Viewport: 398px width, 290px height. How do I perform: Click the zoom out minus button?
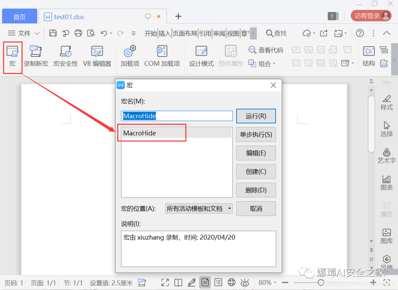285,282
